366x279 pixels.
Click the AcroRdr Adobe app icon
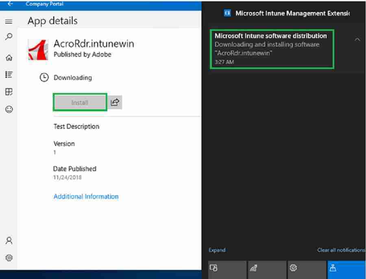point(38,50)
